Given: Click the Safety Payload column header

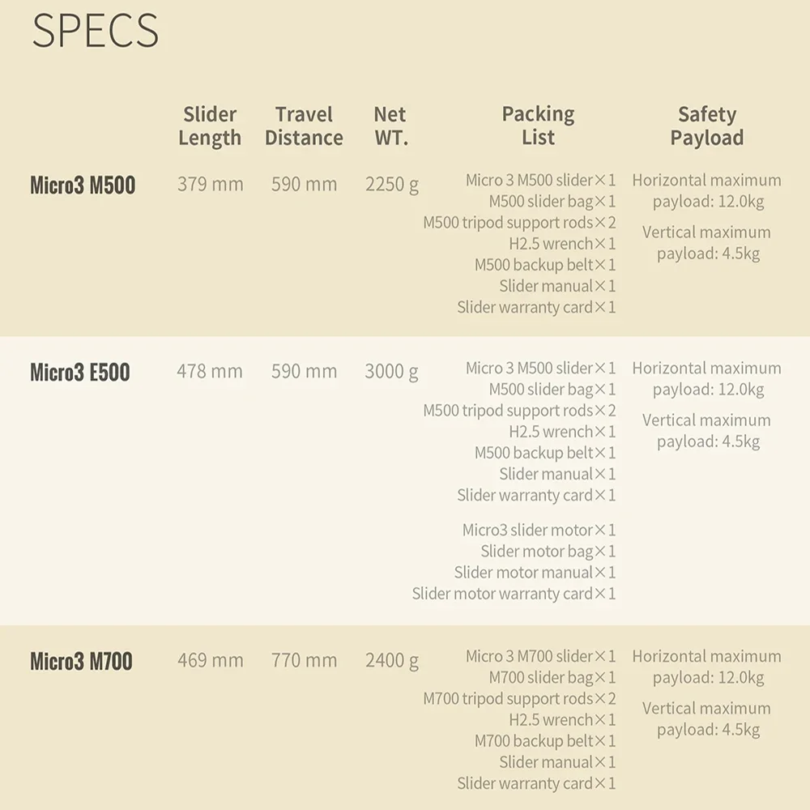Looking at the screenshot, I should (x=706, y=126).
